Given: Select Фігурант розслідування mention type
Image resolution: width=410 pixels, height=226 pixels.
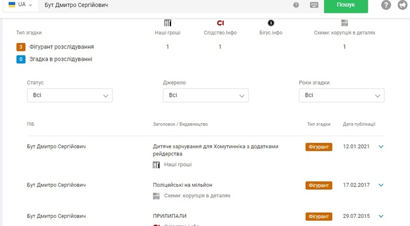Looking at the screenshot, I should (61, 47).
